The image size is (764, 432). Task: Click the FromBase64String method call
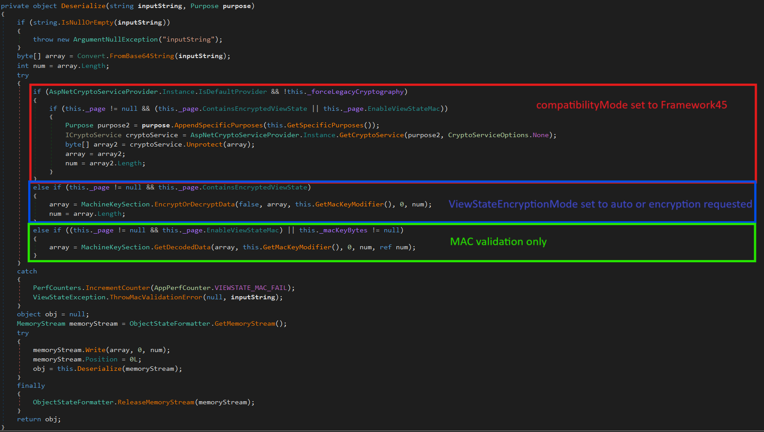[142, 56]
